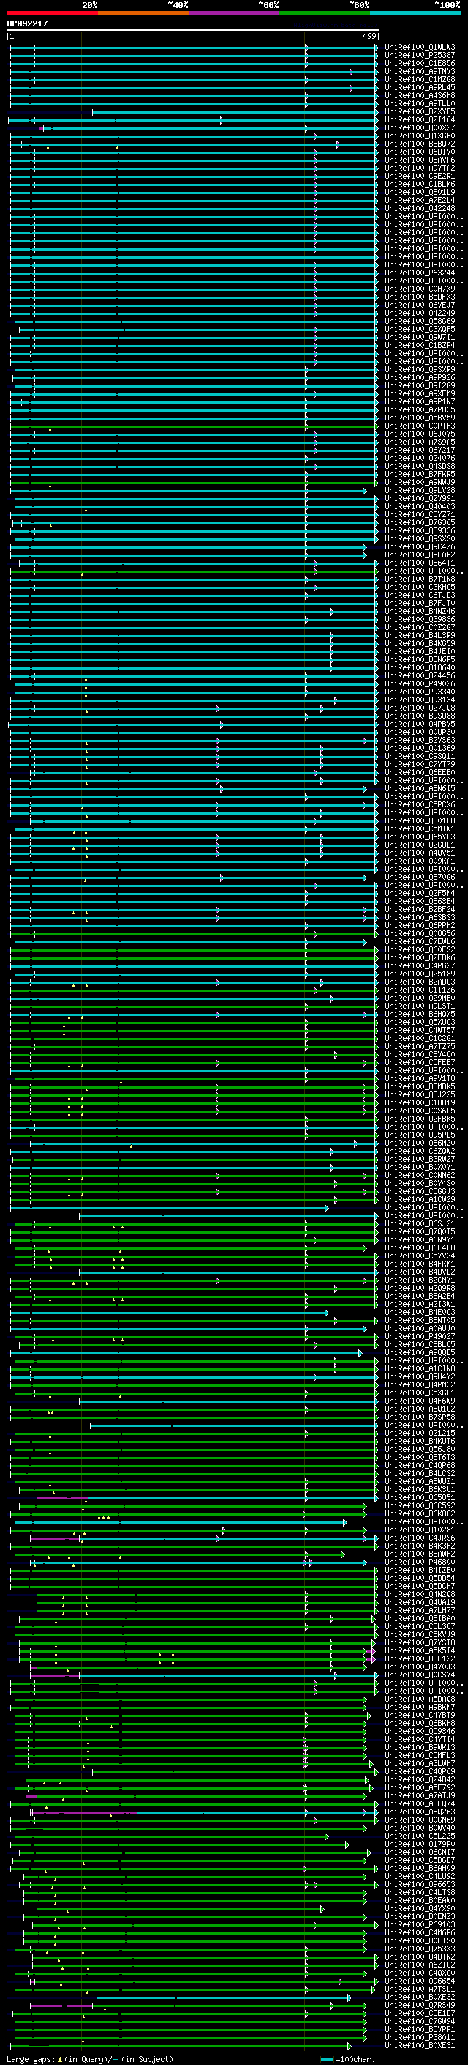Select hit UniRef100_Q00X27
The image size is (468, 2065).
point(419,127)
